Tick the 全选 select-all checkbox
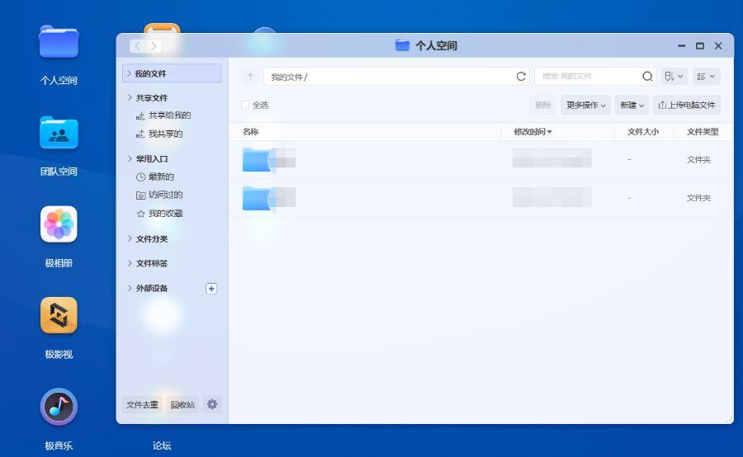This screenshot has width=743, height=457. (245, 105)
